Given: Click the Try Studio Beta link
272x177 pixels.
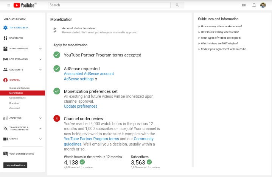Looking at the screenshot, I should pyautogui.click(x=19, y=28).
